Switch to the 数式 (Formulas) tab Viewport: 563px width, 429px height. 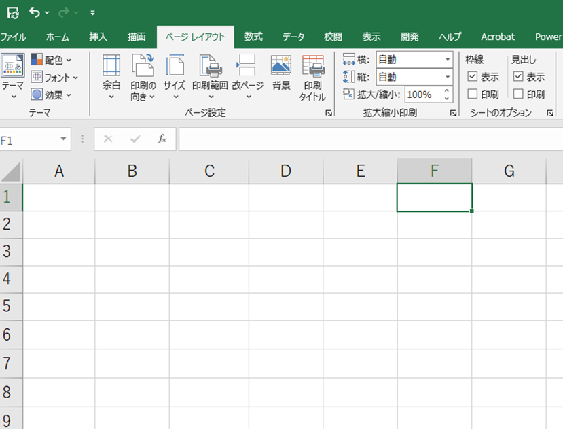[253, 37]
